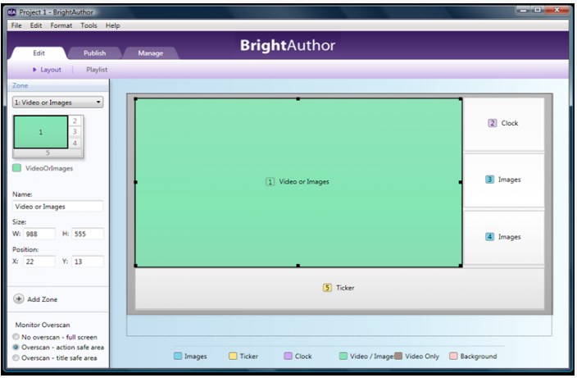This screenshot has width=577, height=378.
Task: Click the Layout arrow icon
Action: (x=34, y=70)
